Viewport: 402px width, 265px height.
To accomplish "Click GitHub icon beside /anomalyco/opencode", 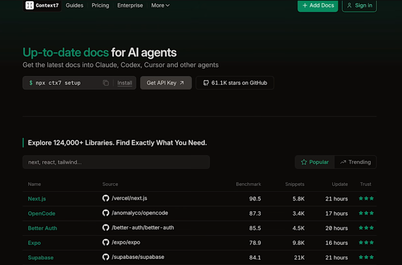I will pos(106,213).
